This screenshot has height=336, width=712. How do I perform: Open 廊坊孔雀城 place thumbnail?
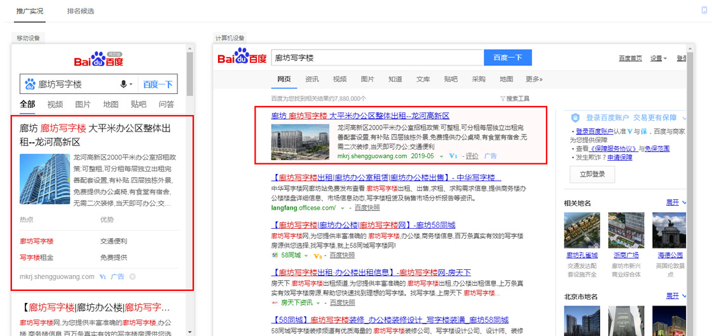582,229
